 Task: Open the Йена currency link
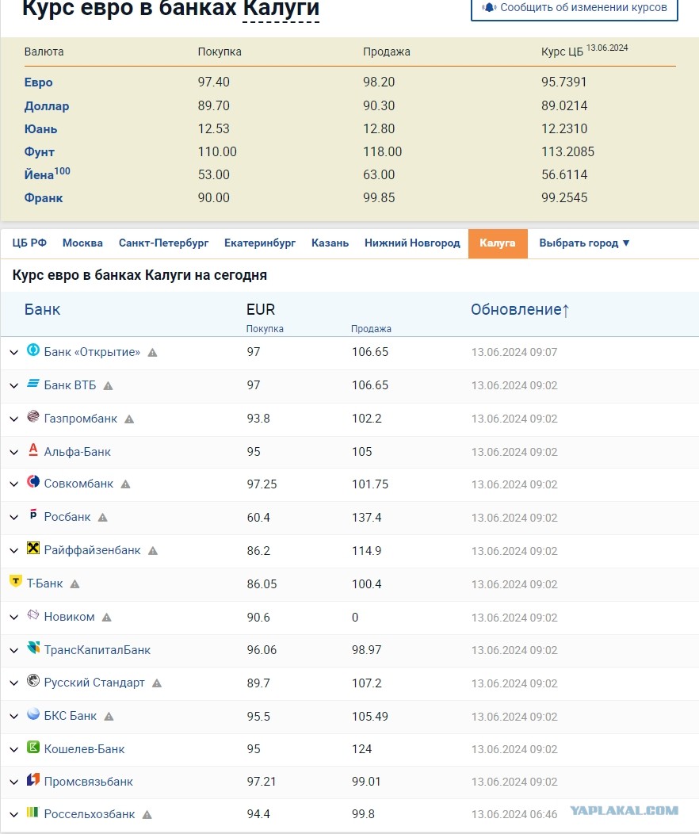click(47, 174)
